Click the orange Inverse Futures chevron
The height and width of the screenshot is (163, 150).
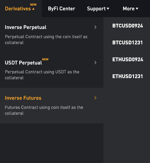[x=95, y=98]
